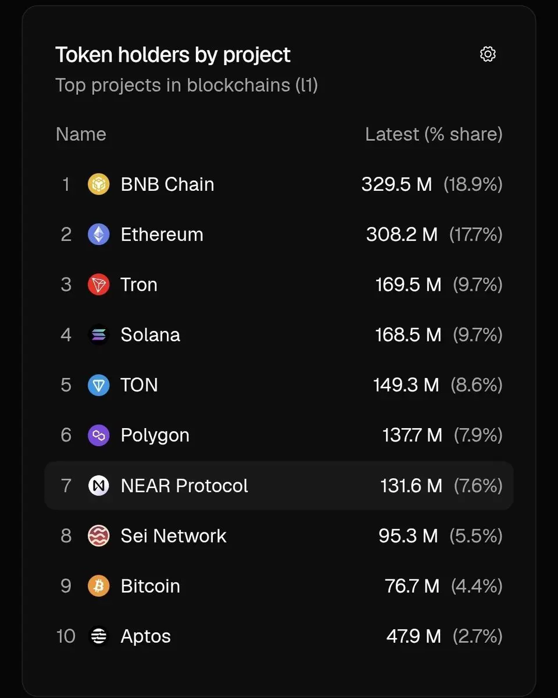Click the TON logo icon

(x=99, y=385)
